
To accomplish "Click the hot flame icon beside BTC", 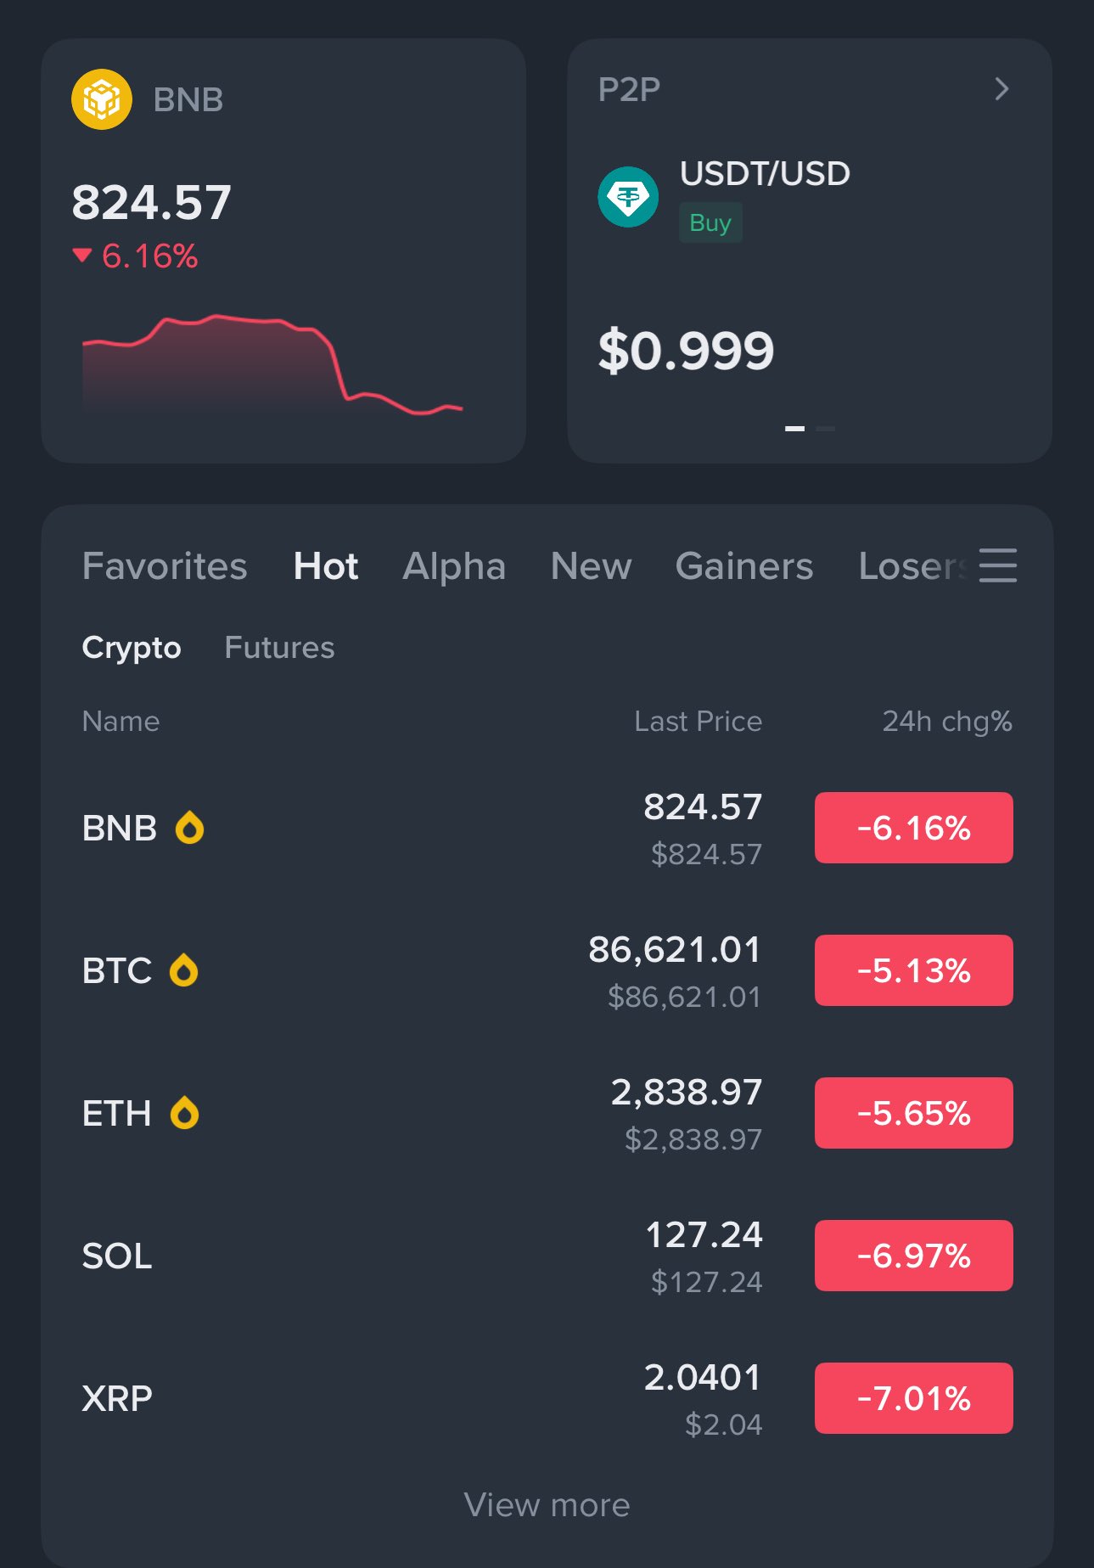I will tap(183, 970).
